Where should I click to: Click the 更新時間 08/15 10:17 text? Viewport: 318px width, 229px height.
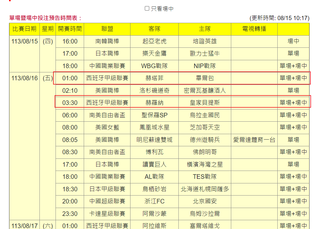pos(279,18)
